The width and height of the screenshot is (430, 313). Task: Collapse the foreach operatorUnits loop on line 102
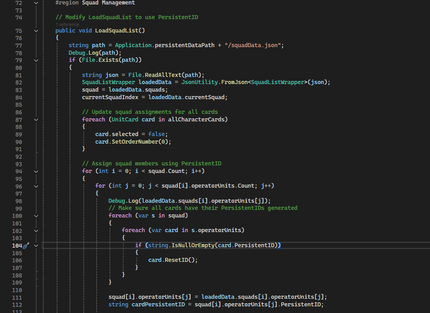pyautogui.click(x=36, y=230)
